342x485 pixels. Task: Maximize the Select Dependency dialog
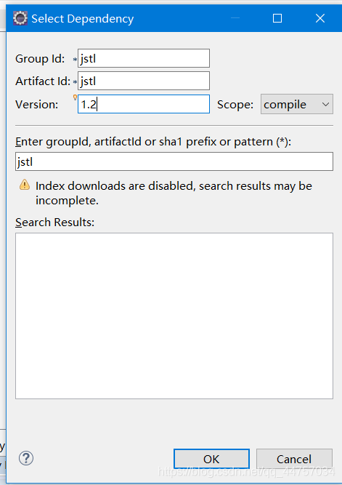pyautogui.click(x=277, y=19)
